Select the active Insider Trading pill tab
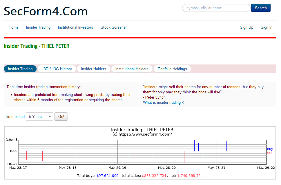Viewport: 281px width, 185px height. click(x=20, y=69)
